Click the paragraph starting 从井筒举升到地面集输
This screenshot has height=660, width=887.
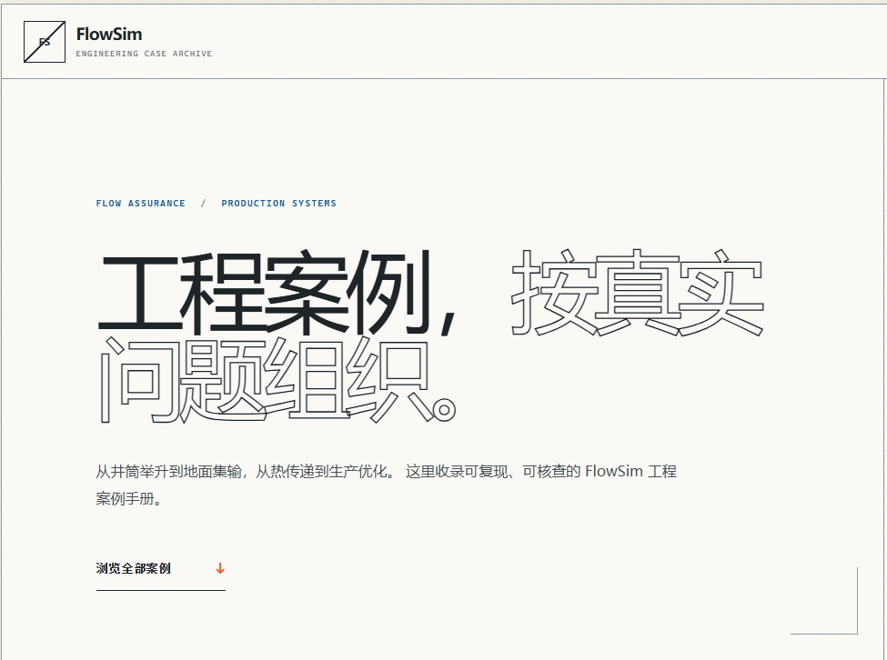point(387,485)
